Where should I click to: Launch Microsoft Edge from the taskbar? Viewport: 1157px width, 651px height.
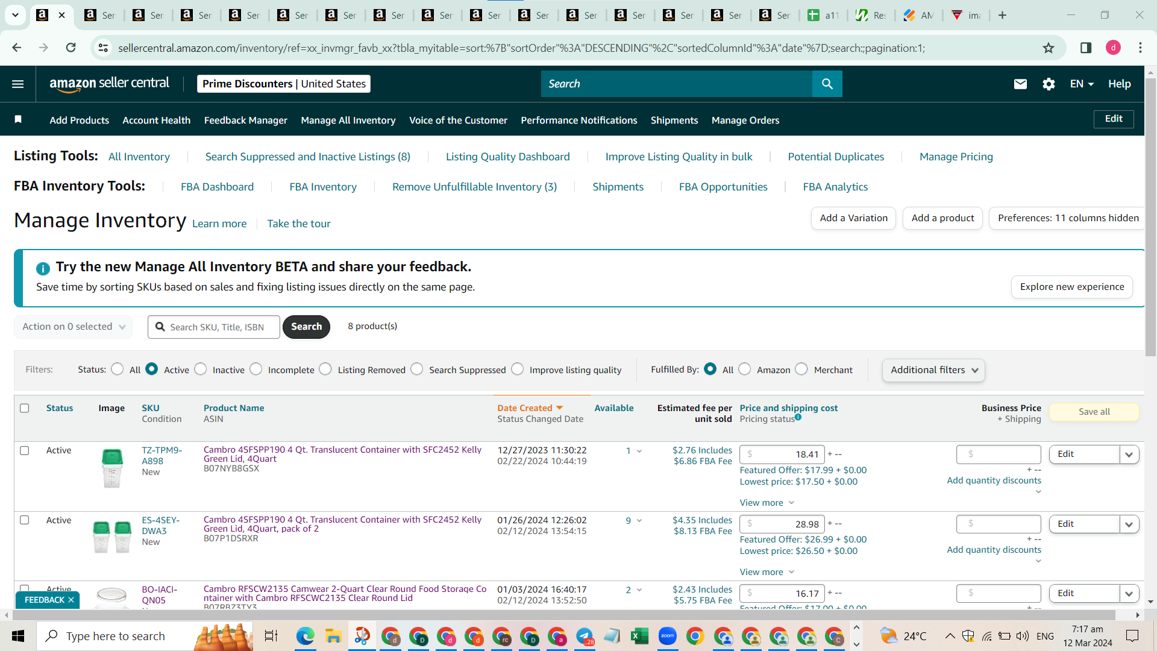click(x=305, y=636)
